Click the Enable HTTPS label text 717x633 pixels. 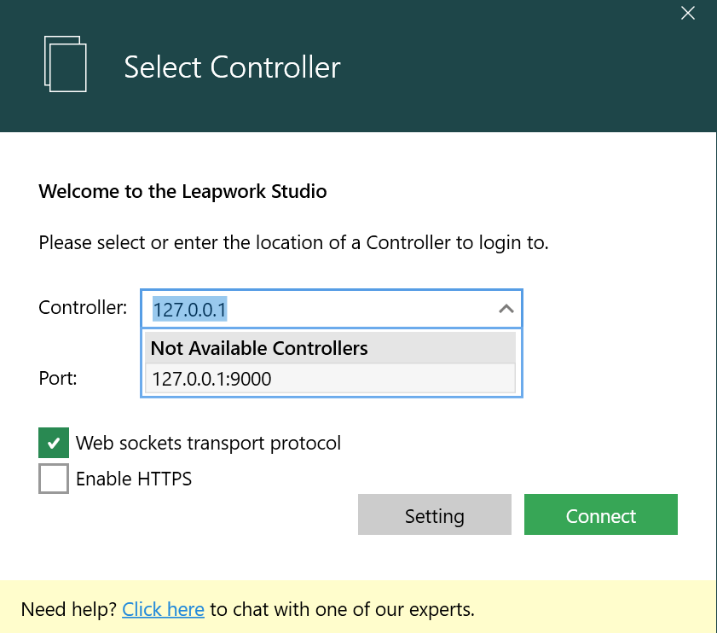pyautogui.click(x=134, y=479)
